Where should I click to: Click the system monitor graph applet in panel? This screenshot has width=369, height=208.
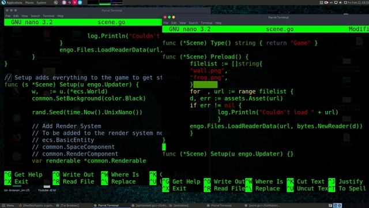point(105,2)
